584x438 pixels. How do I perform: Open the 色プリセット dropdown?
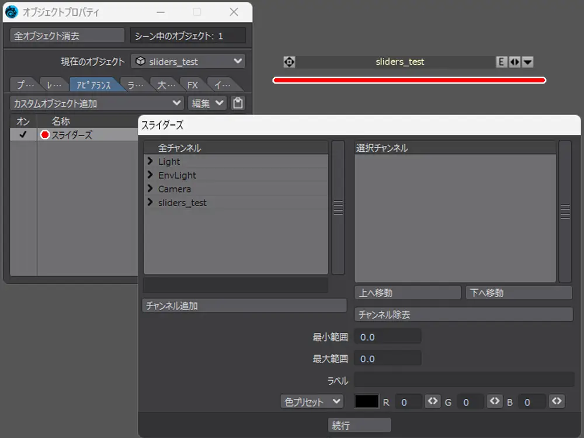coord(312,402)
